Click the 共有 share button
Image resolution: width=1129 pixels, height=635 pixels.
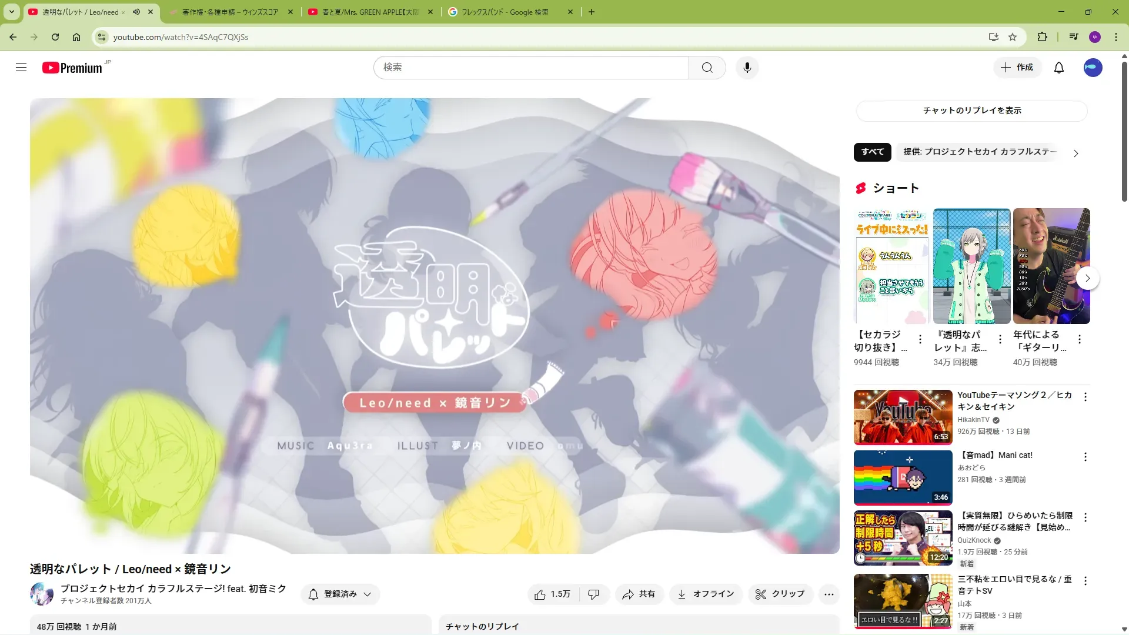(639, 594)
